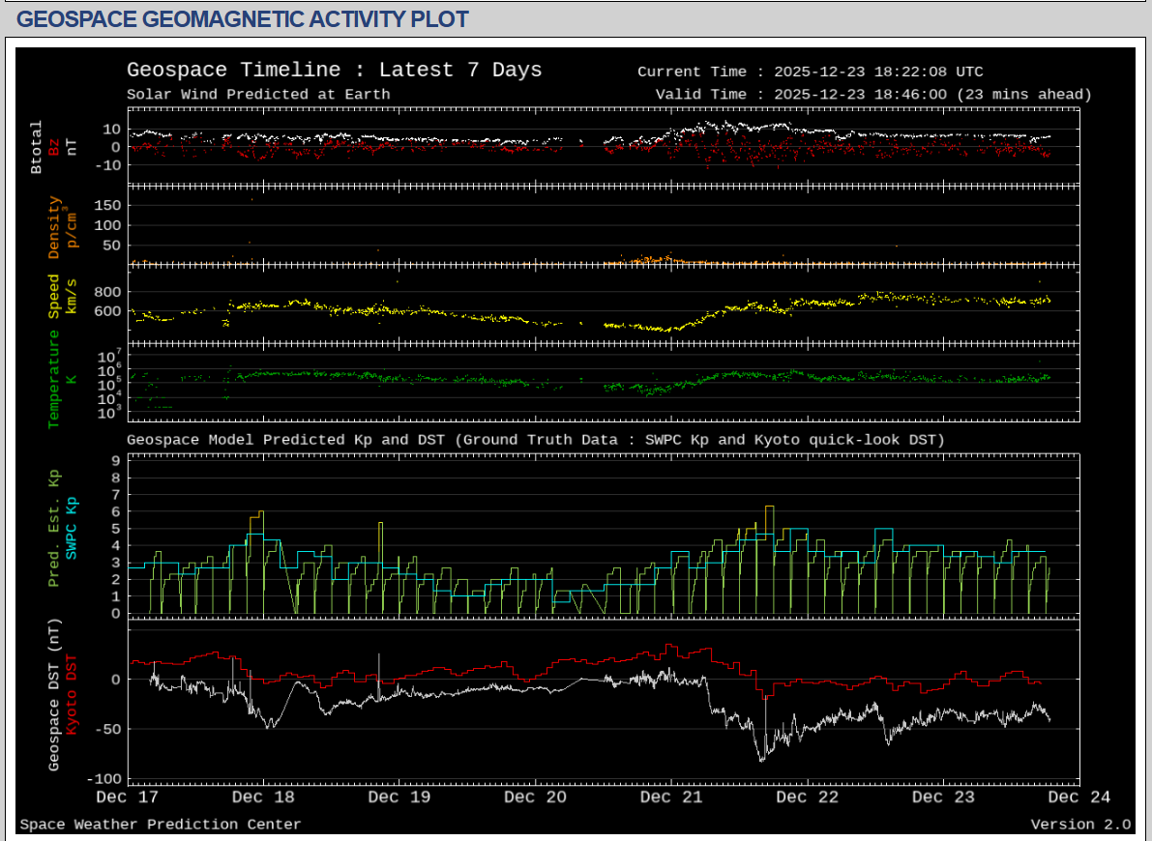Click the Dec 19 date marker
Screen dimensions: 1152x841
[399, 797]
